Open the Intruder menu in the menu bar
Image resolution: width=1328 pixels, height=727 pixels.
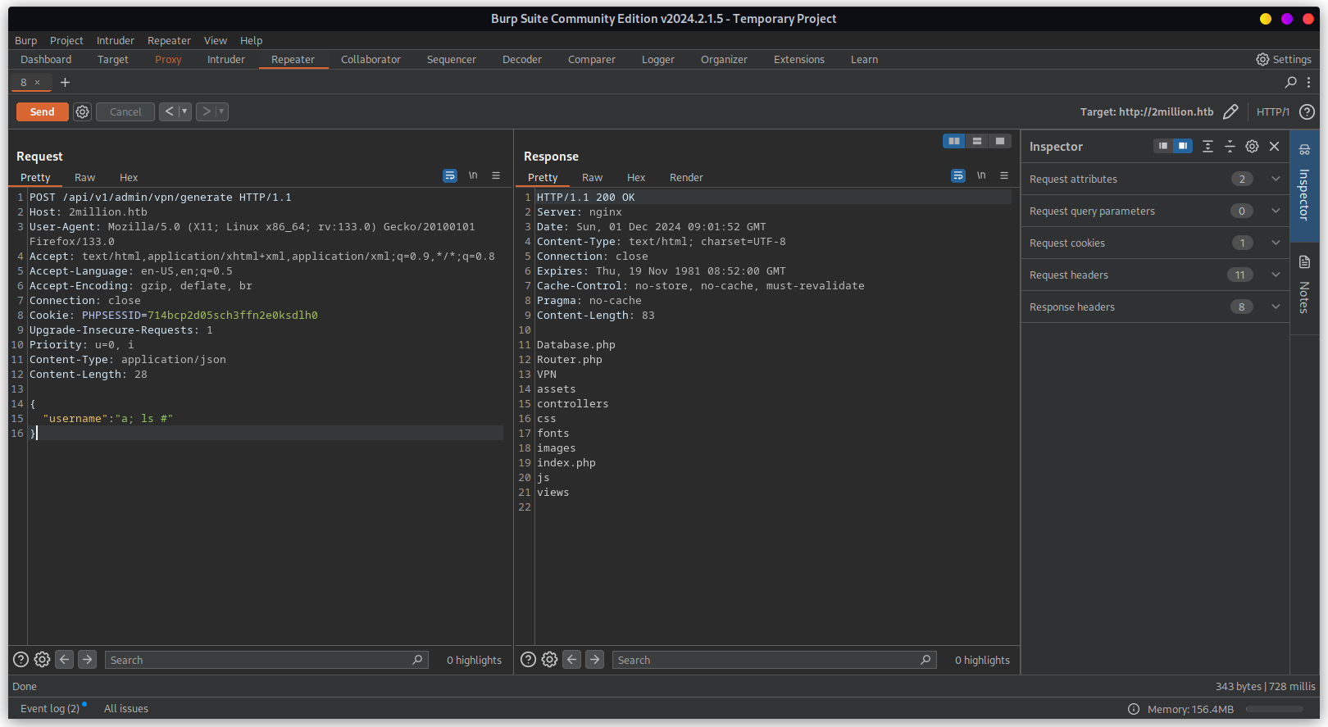pos(115,40)
